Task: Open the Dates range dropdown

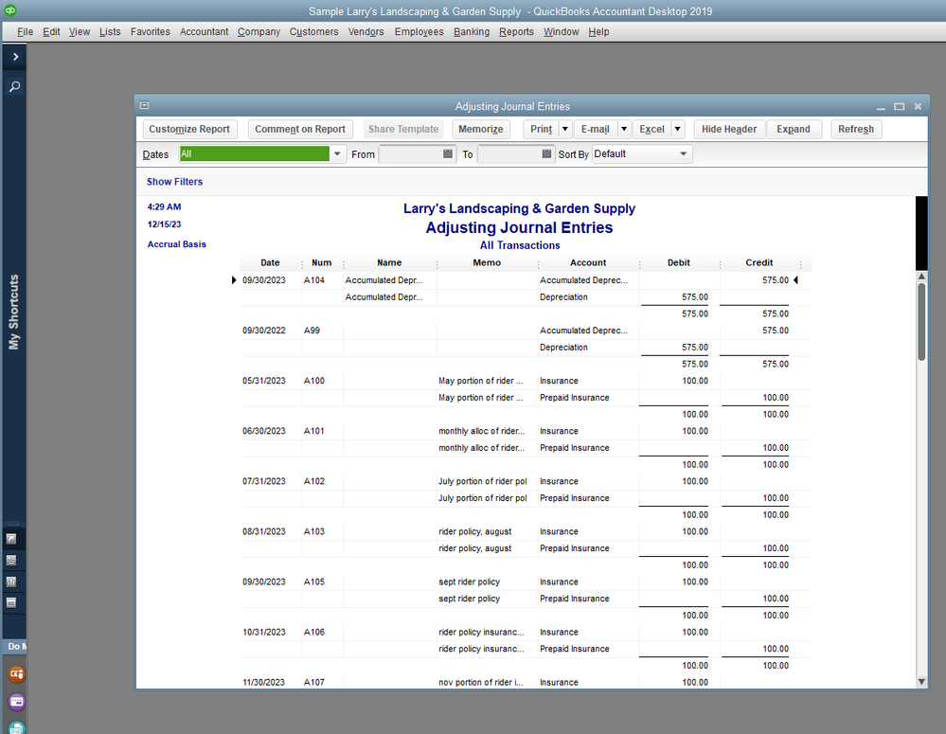Action: pos(339,154)
